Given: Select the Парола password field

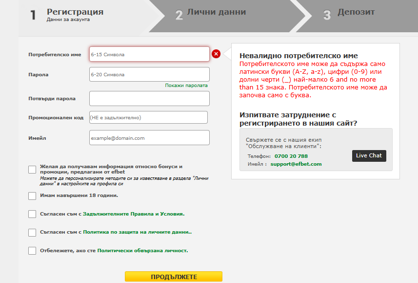Looking at the screenshot, I should click(x=149, y=74).
